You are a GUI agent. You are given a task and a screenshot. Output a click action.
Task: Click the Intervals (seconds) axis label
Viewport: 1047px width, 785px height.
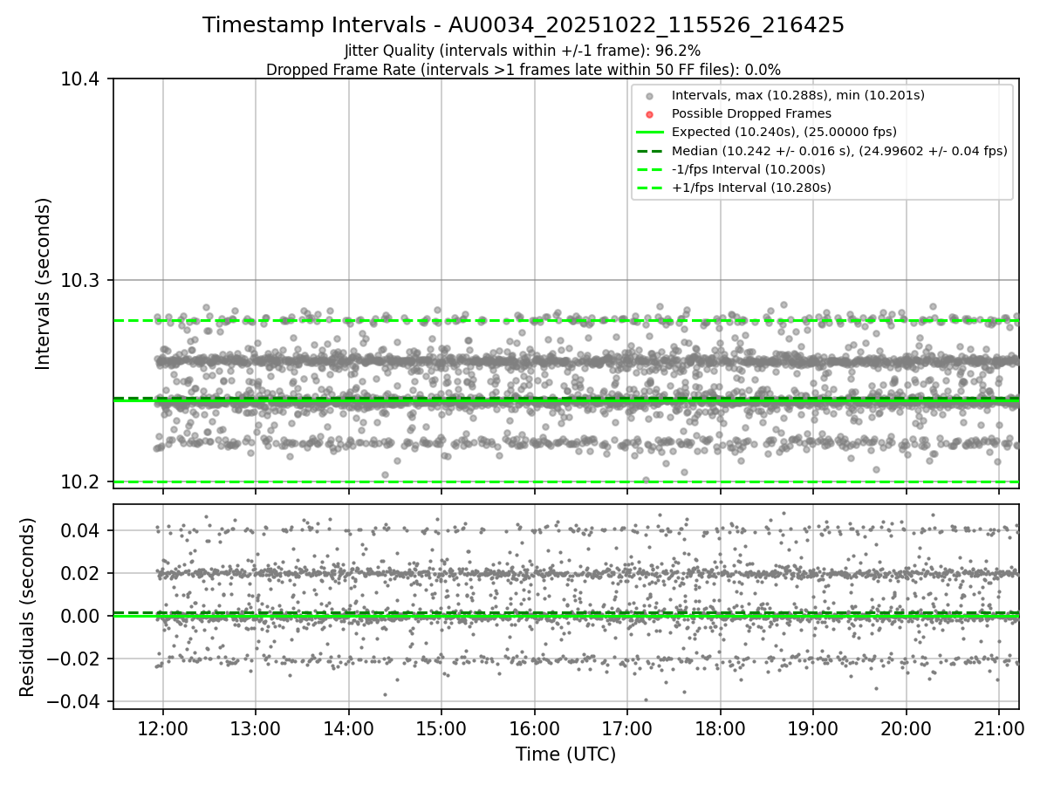tap(44, 283)
